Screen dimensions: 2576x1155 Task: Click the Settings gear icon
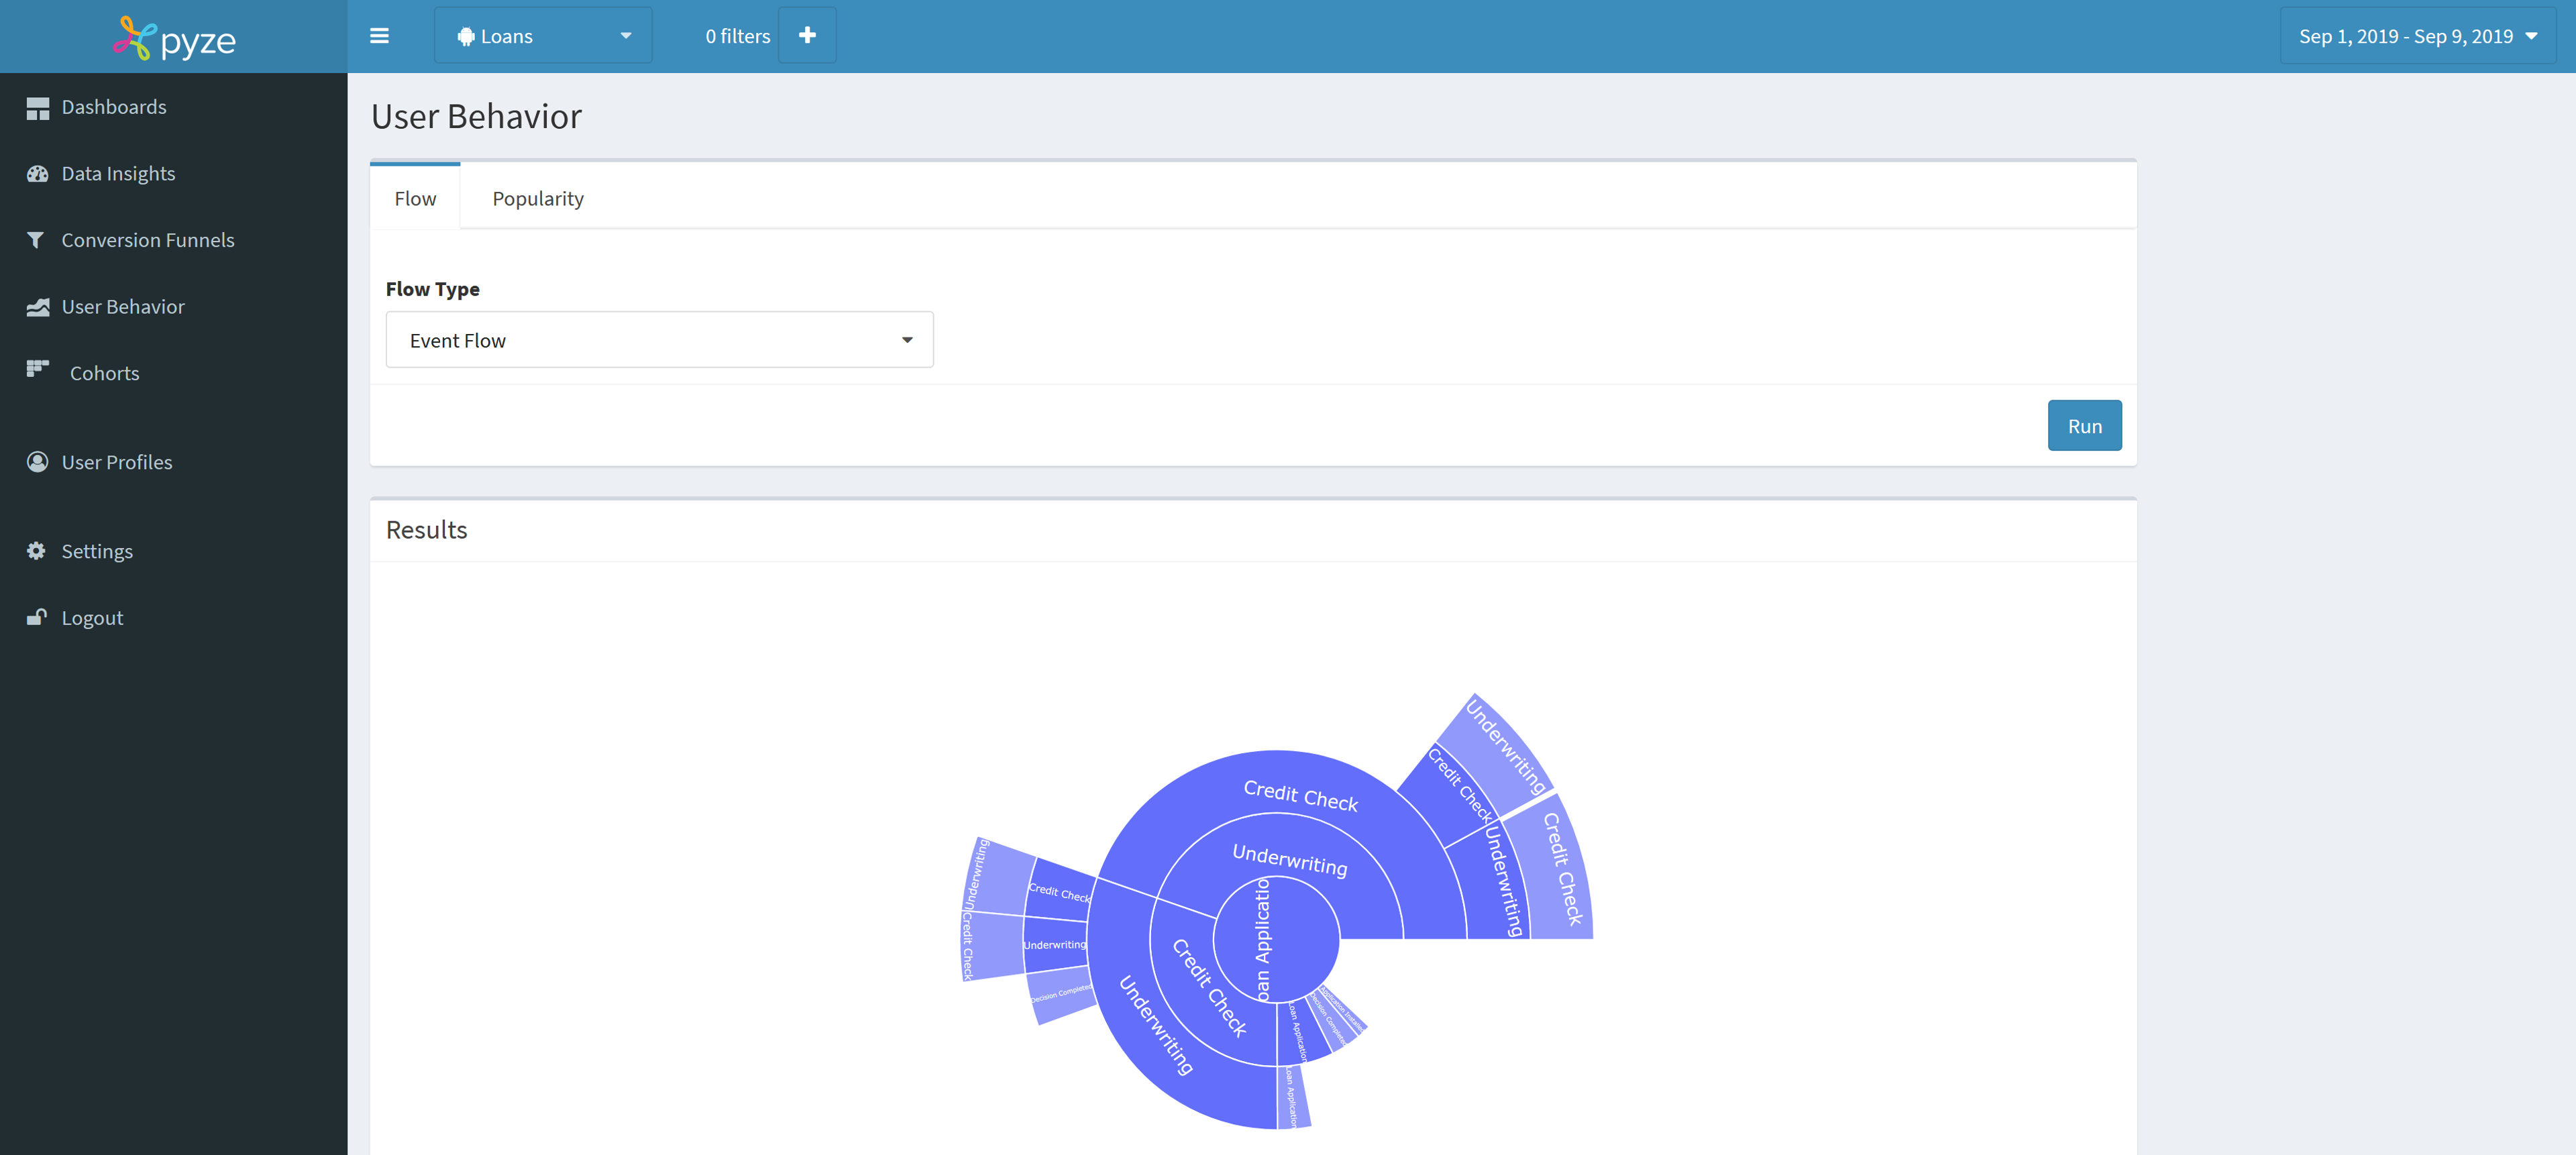click(x=37, y=551)
